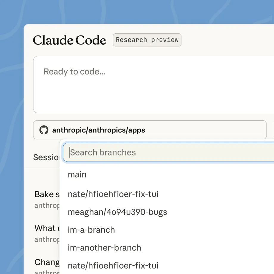Select the nate/hfioehfioer-fix-tui branch below im-another-branch
Image resolution: width=274 pixels, height=274 pixels.
[x=113, y=265]
